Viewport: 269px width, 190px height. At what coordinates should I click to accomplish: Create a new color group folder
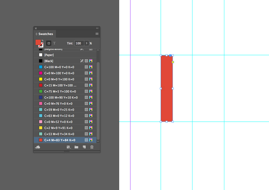[x=76, y=147]
